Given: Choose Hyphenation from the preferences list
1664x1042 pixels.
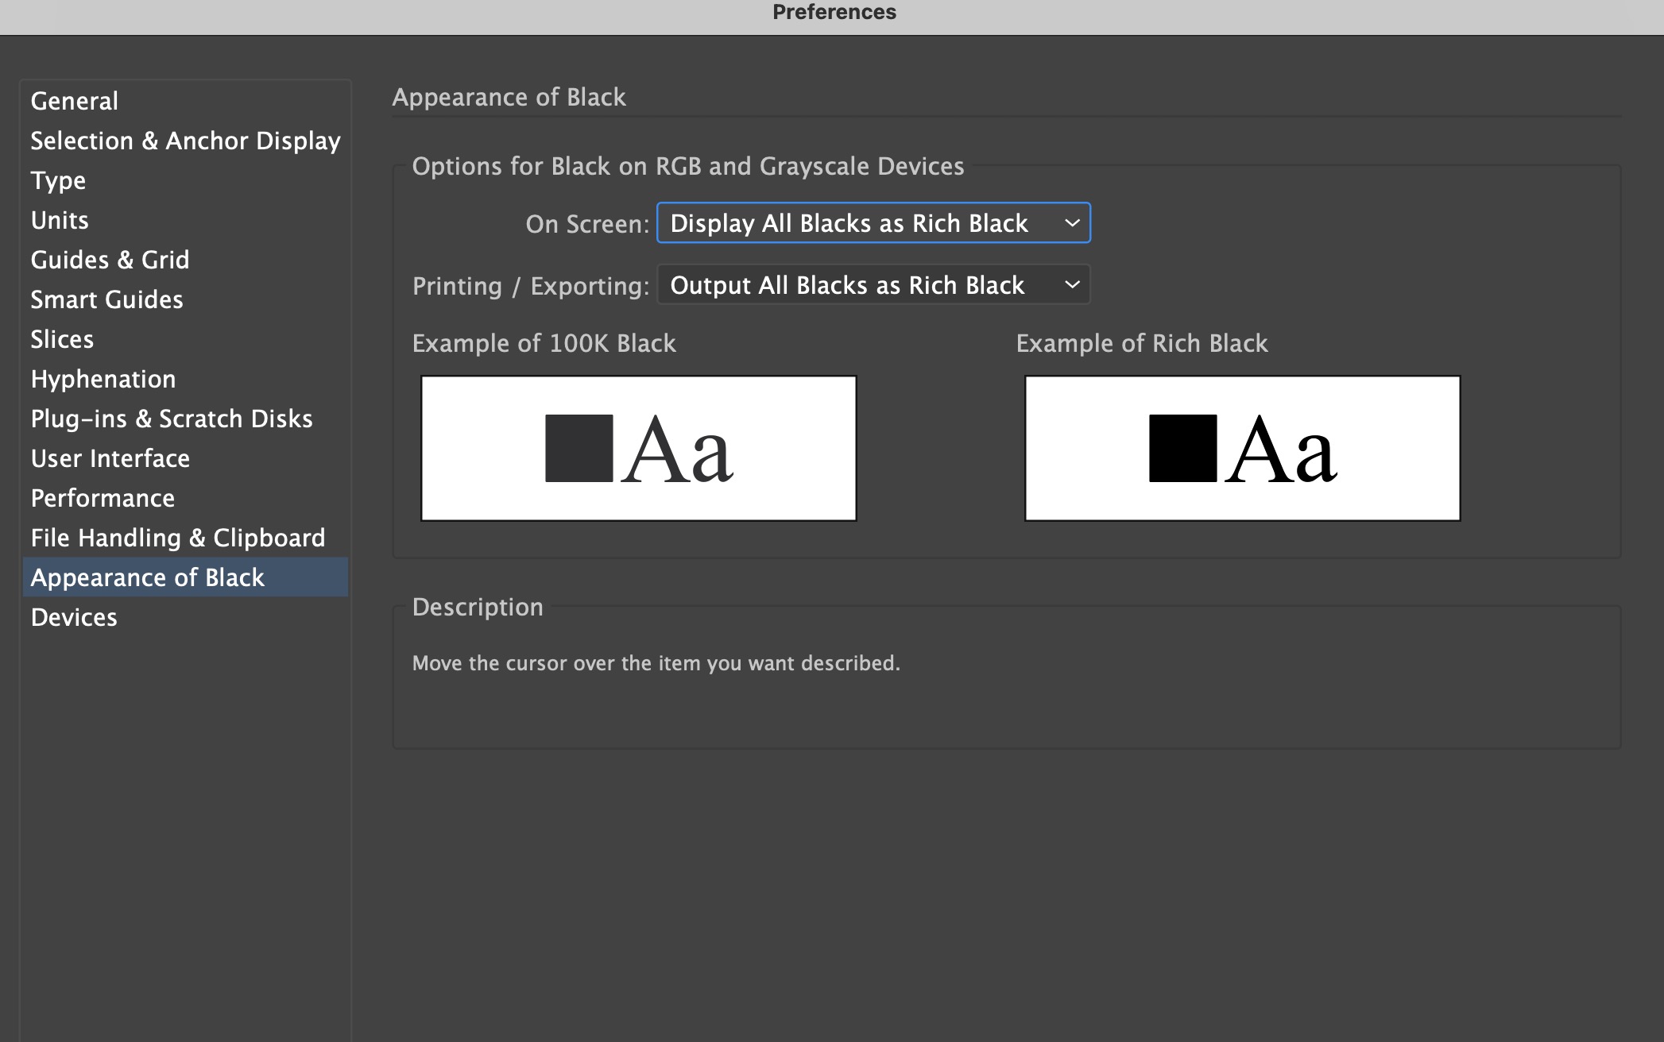Looking at the screenshot, I should (103, 379).
